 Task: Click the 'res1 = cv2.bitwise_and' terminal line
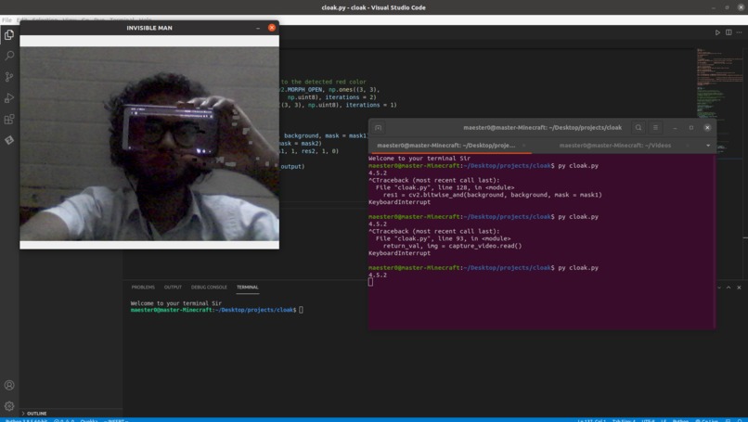click(x=492, y=195)
